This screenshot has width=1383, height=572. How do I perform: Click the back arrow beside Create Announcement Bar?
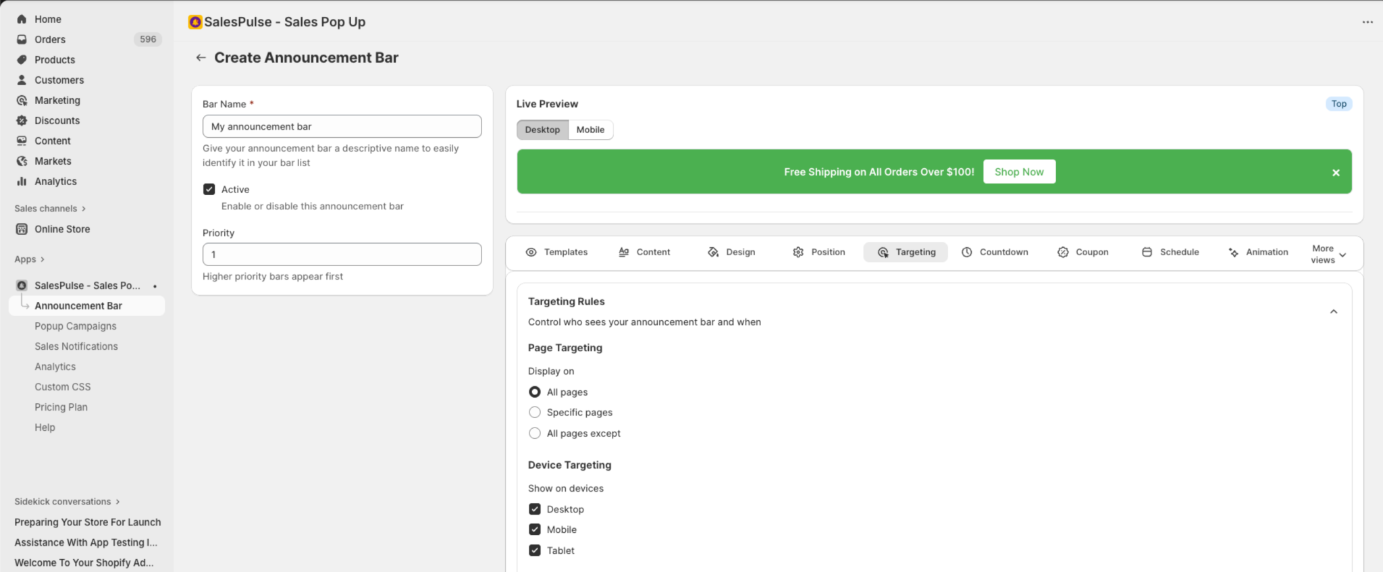[201, 57]
